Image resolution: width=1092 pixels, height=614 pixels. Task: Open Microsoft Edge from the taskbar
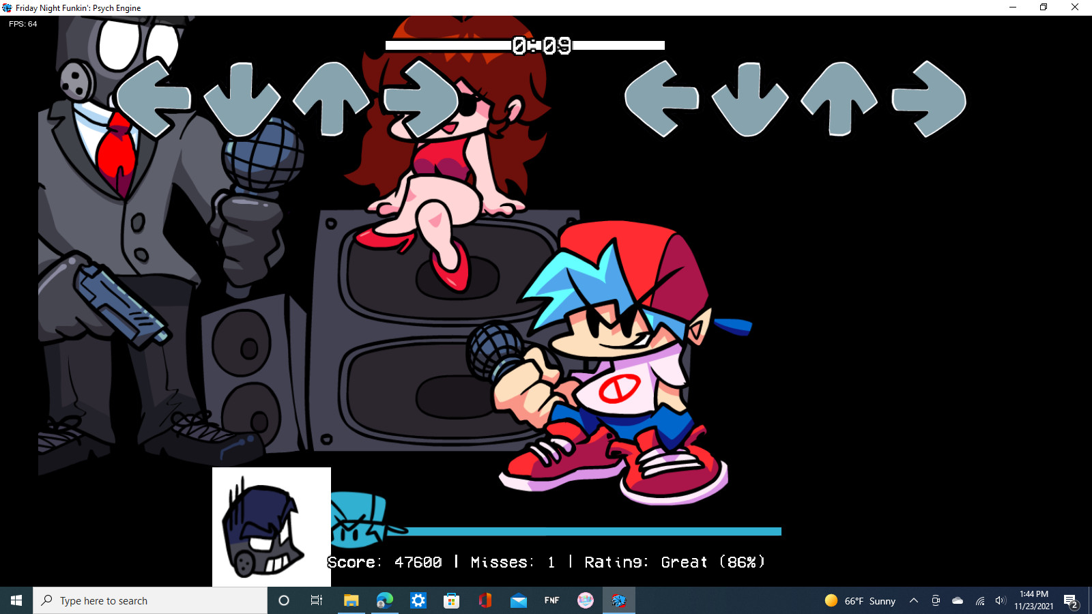point(384,600)
